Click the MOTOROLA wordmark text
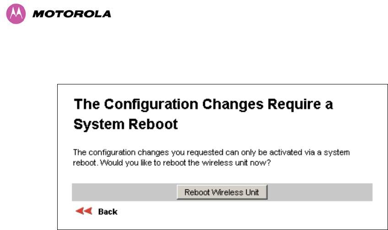 [x=72, y=14]
